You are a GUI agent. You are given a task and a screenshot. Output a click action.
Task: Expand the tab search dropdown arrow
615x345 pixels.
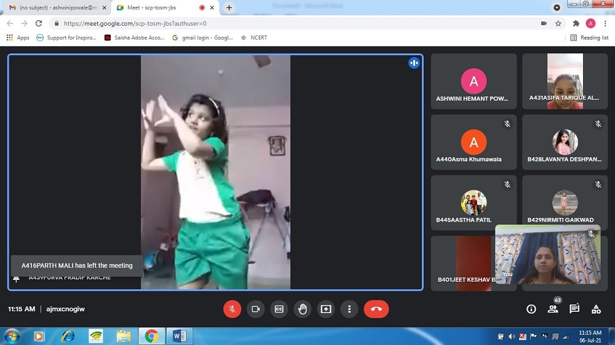557,7
